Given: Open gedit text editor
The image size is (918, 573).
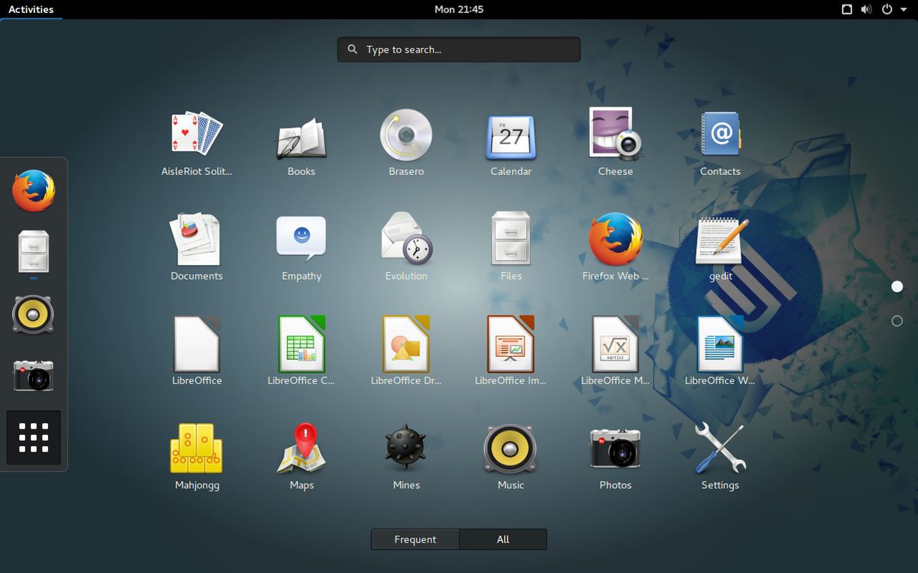Looking at the screenshot, I should (x=719, y=239).
